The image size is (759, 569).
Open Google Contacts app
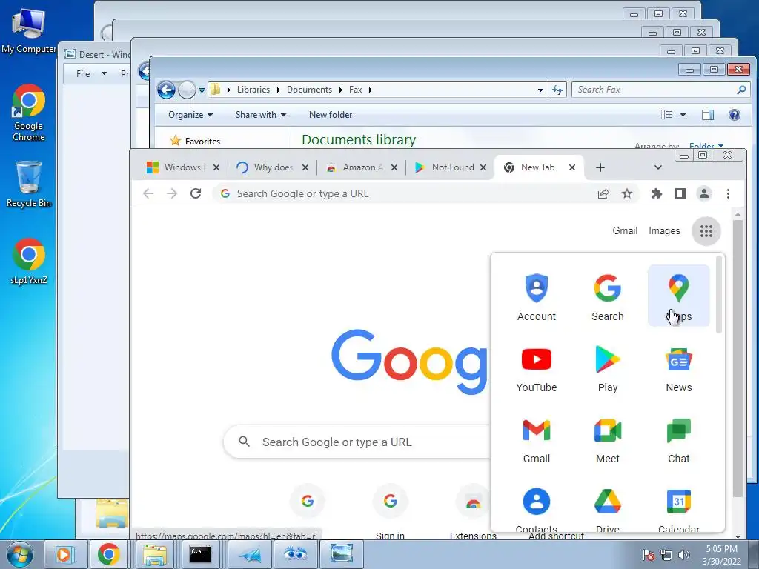[x=537, y=508]
